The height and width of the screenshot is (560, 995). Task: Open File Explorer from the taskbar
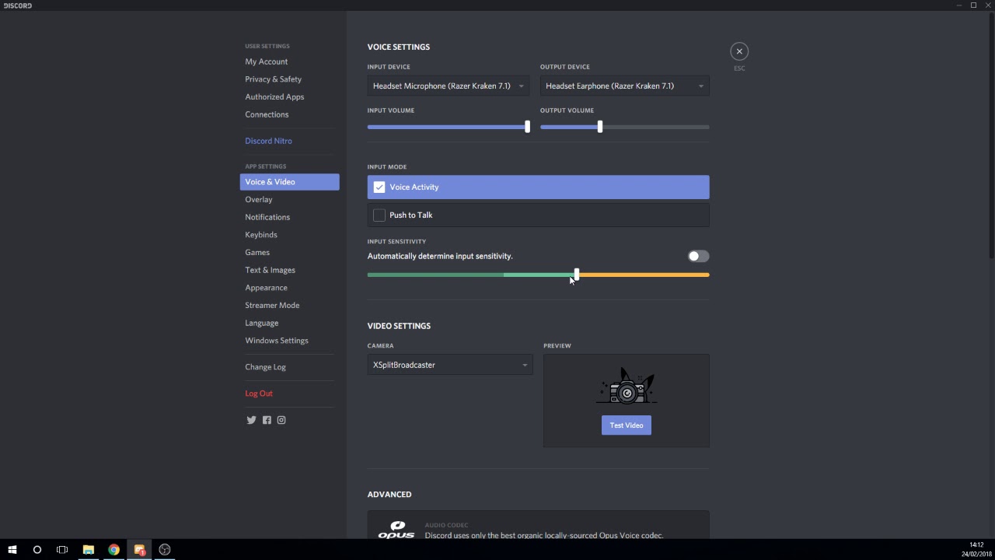(x=89, y=550)
